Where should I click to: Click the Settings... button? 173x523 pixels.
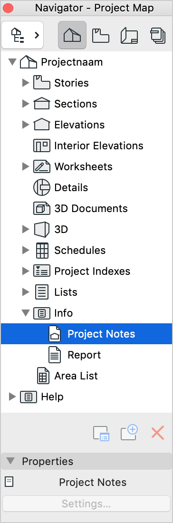[x=86, y=504]
